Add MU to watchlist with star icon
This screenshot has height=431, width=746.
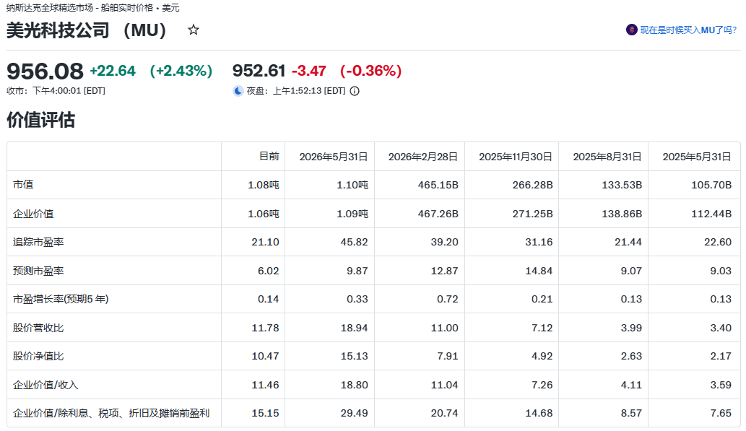[193, 30]
